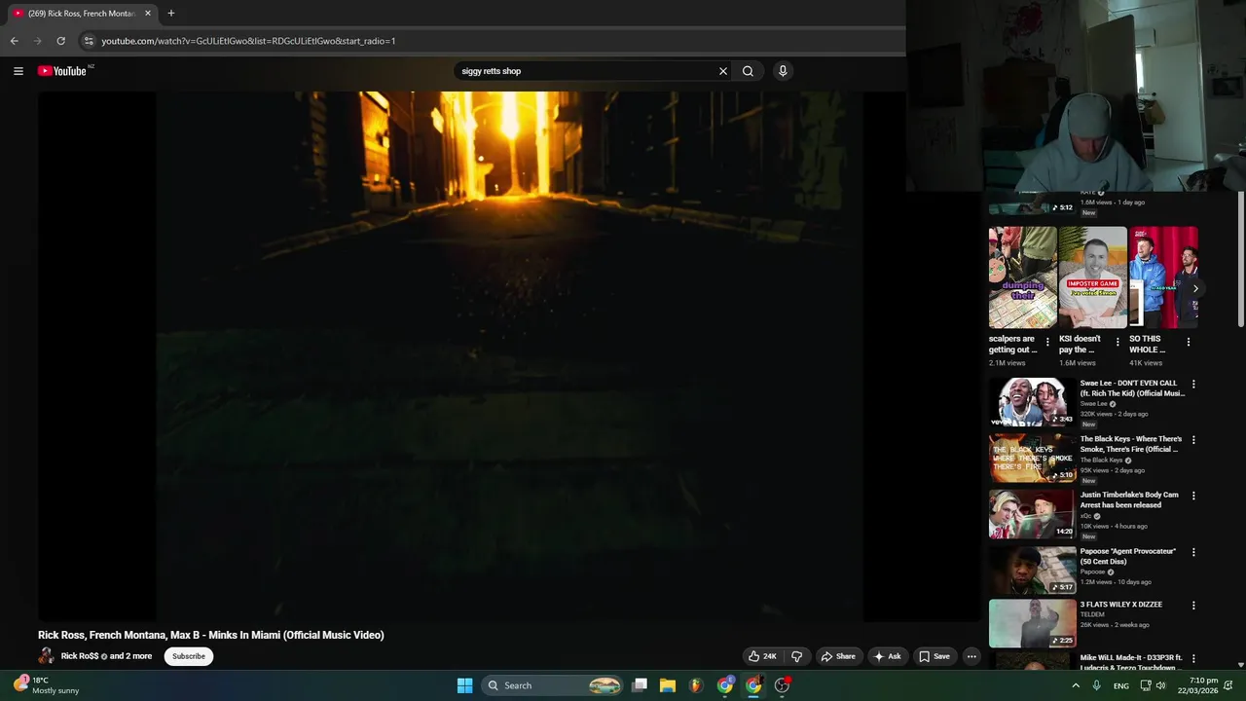Screen dimensions: 1246x701
Task: Open a new browser tab with plus
Action: (171, 14)
